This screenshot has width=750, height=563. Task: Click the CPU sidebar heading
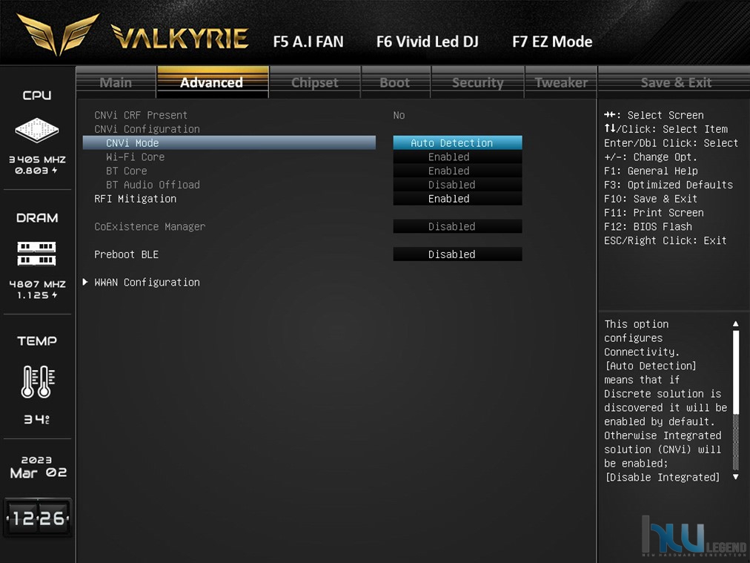[37, 95]
